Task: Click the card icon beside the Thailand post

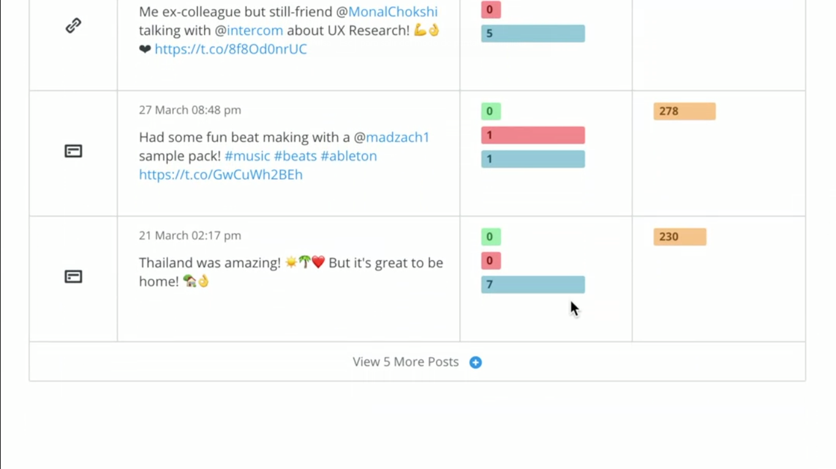Action: (73, 276)
